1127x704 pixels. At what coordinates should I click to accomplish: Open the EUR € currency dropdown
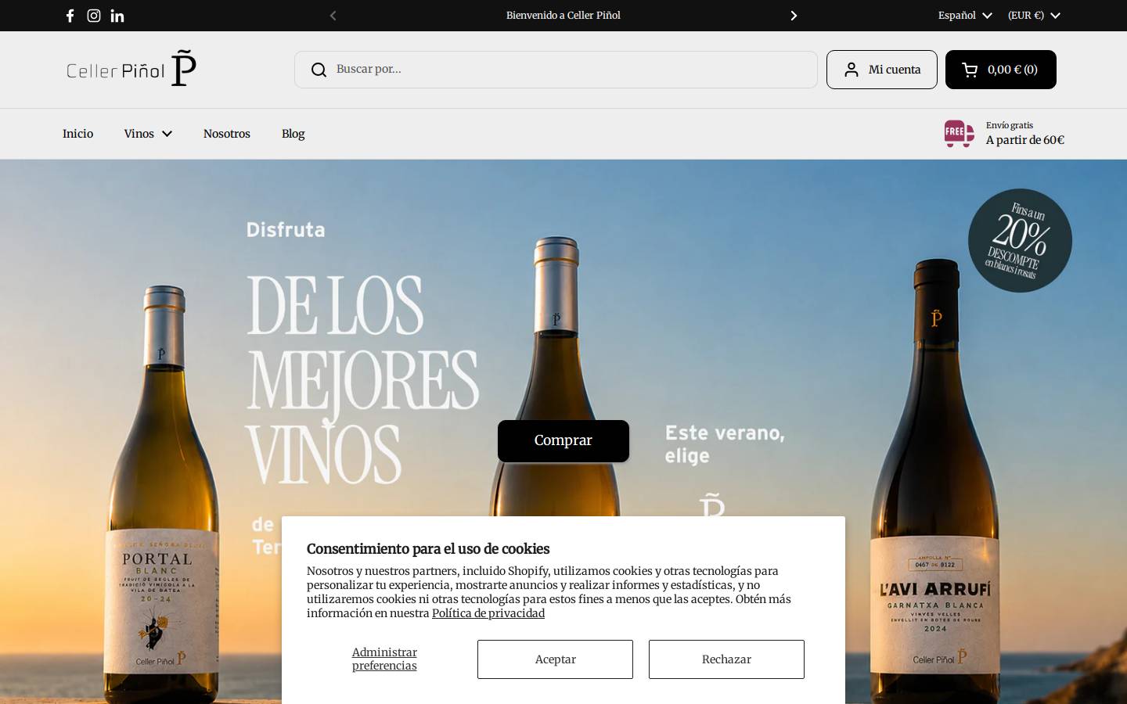tap(1034, 16)
